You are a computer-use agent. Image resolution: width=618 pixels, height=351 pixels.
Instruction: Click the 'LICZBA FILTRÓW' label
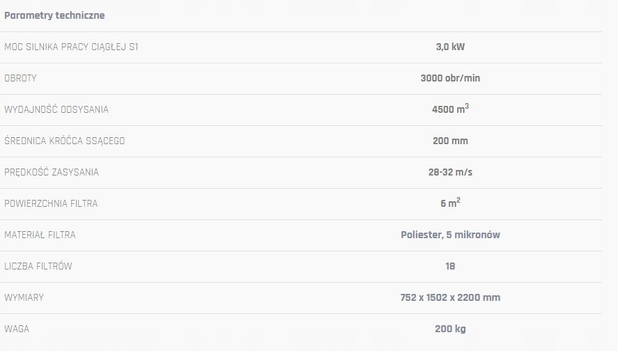click(x=38, y=267)
